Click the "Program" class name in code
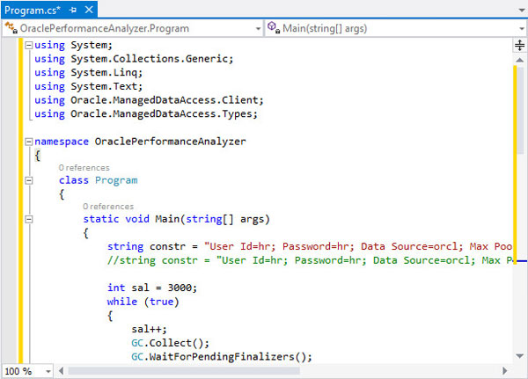This screenshot has width=528, height=379. click(116, 180)
